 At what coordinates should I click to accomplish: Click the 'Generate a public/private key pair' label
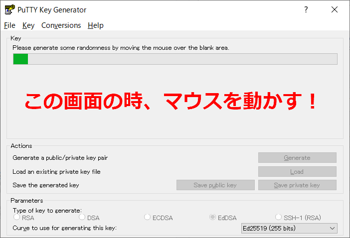pos(60,158)
